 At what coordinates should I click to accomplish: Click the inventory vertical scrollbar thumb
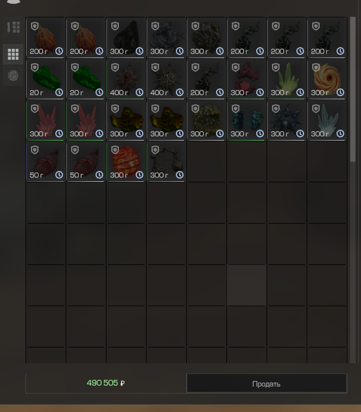(353, 90)
